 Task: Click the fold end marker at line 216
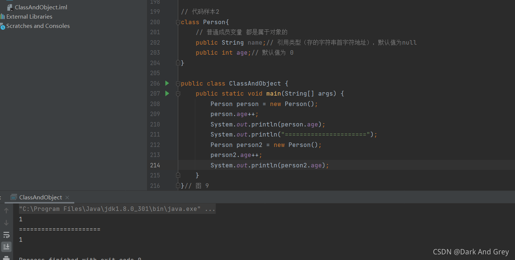[178, 185]
